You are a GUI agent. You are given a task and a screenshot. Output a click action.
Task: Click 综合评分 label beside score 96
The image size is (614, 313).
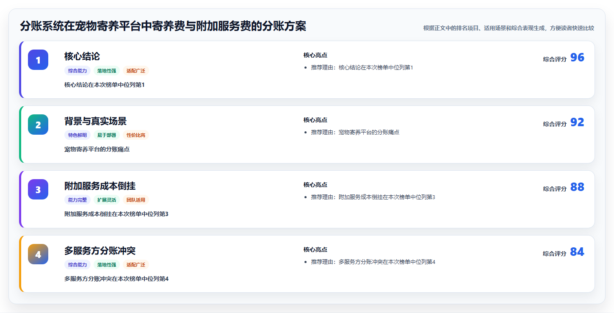click(555, 59)
